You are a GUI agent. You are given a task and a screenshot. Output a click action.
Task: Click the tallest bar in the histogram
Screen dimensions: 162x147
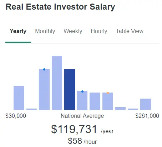click(57, 83)
